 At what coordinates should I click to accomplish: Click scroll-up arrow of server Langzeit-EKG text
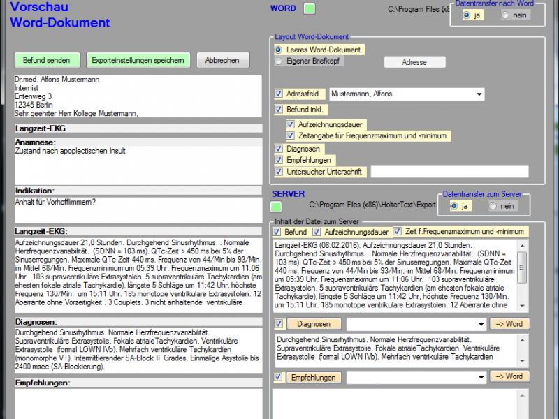522,246
